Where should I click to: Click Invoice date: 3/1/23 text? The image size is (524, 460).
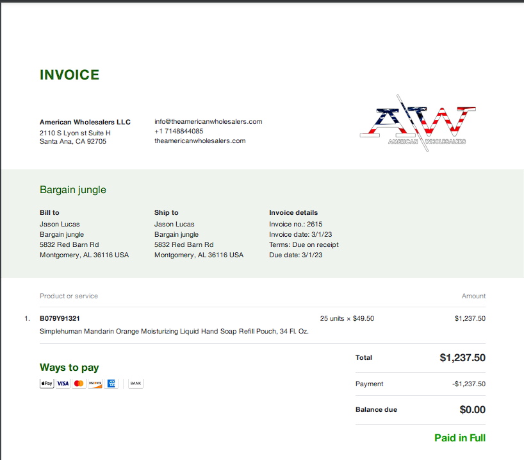point(300,234)
